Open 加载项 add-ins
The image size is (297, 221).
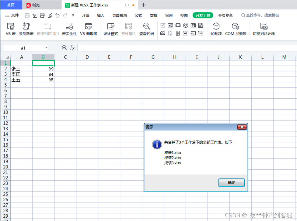pyautogui.click(x=216, y=29)
